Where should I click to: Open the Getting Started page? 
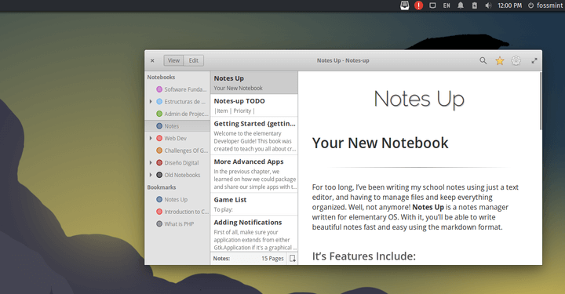[254, 136]
